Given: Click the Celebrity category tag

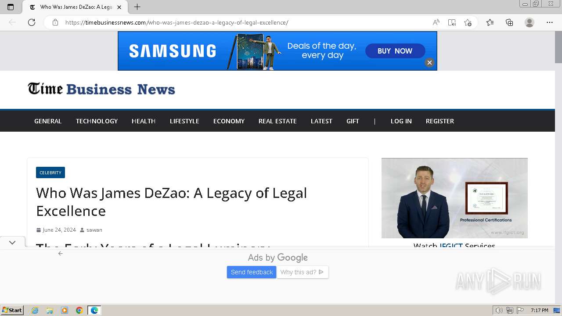Looking at the screenshot, I should [50, 172].
